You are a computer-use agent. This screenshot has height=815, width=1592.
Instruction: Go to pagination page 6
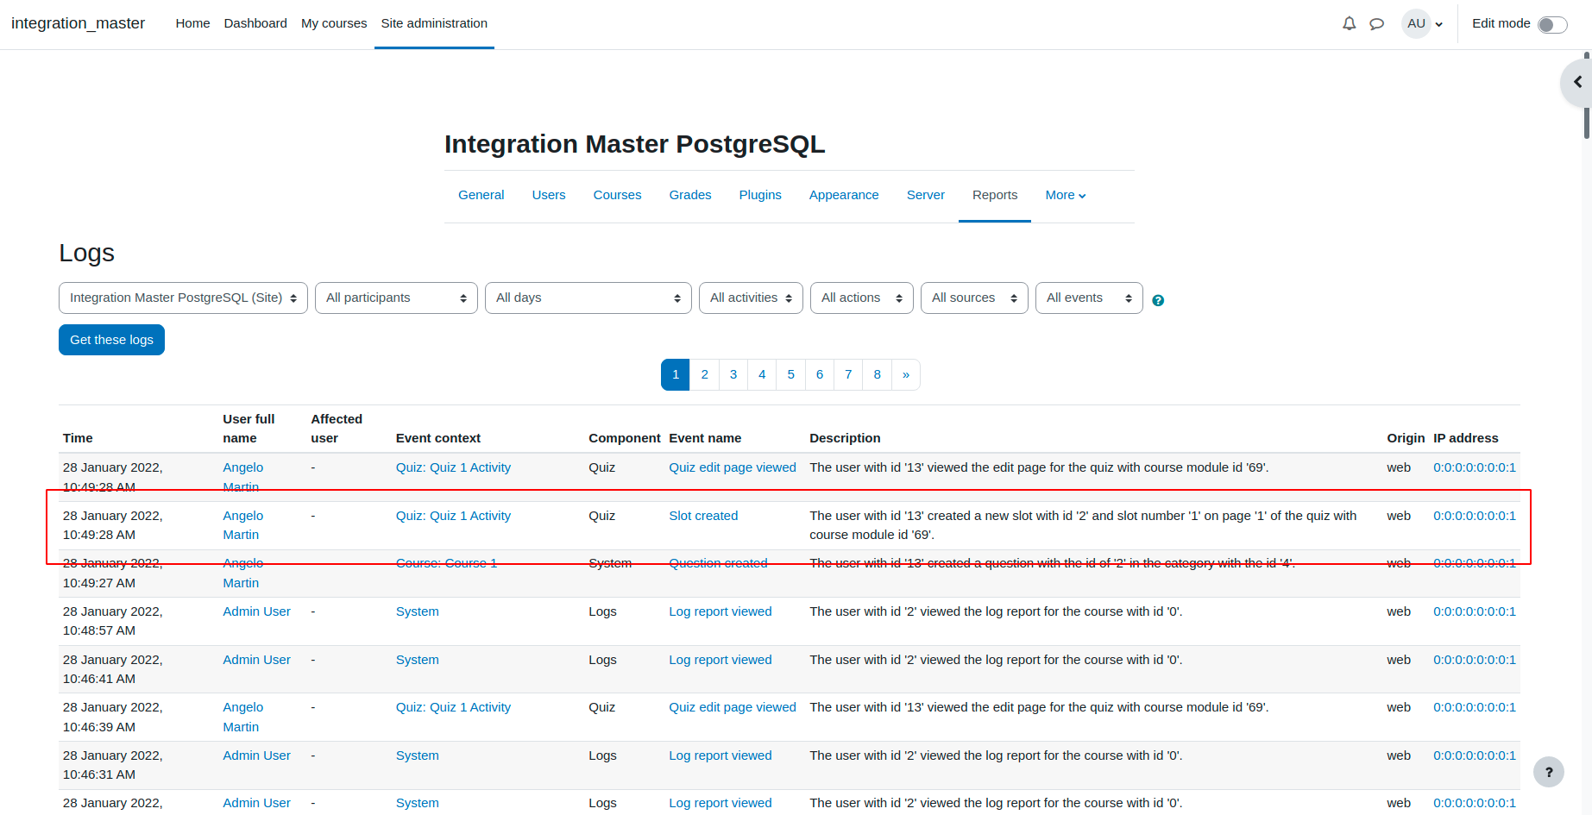click(820, 374)
